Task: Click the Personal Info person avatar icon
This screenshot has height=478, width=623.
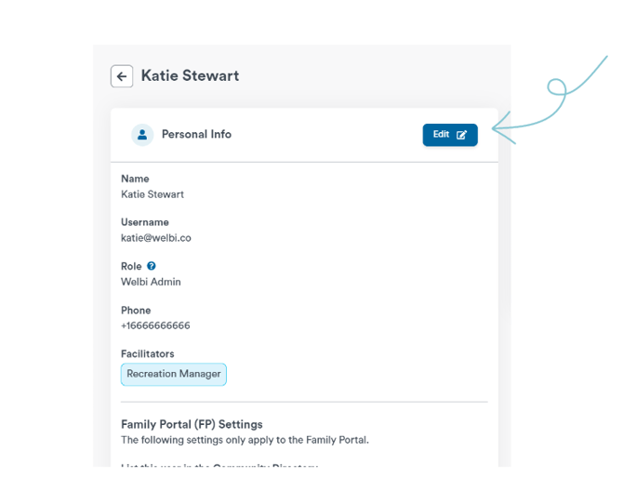Action: click(x=142, y=135)
